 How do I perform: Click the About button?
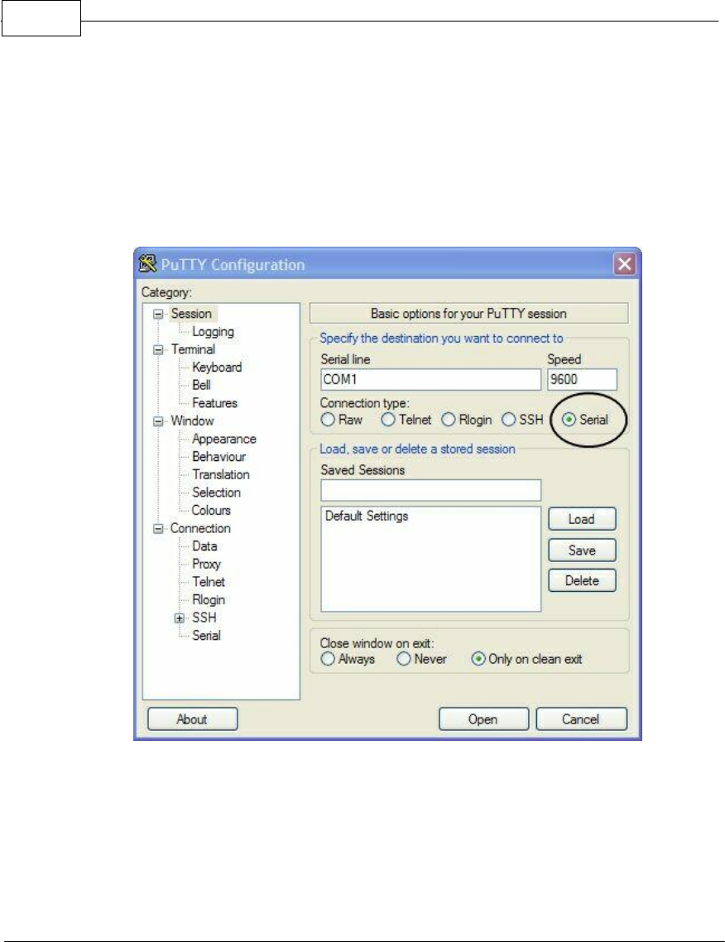pos(192,719)
